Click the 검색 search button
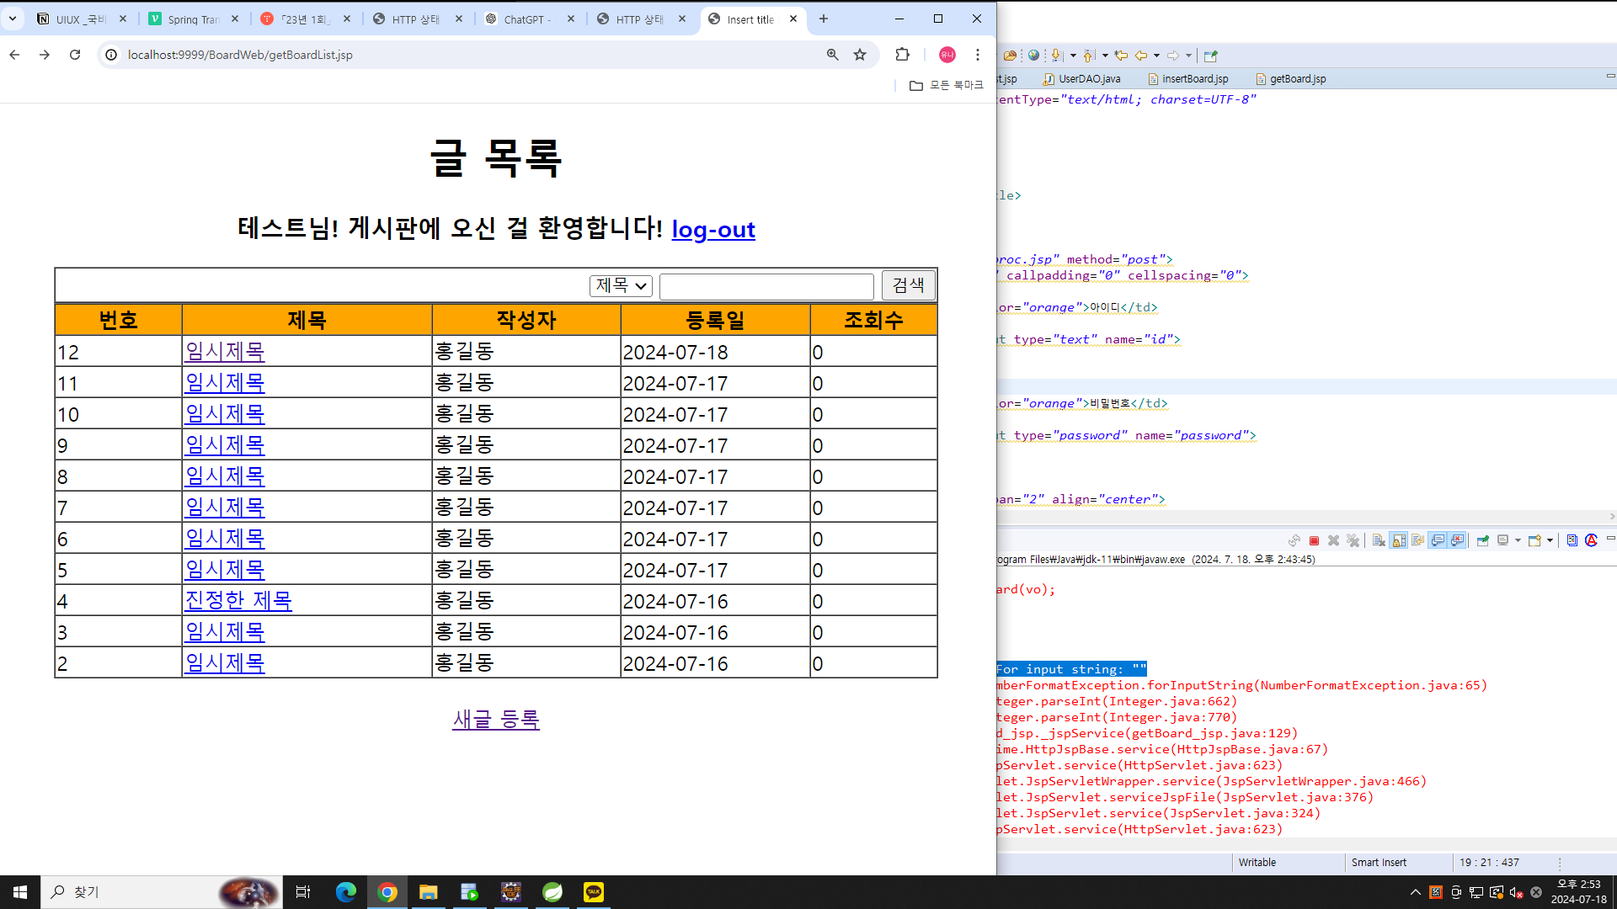This screenshot has width=1617, height=909. pyautogui.click(x=908, y=285)
